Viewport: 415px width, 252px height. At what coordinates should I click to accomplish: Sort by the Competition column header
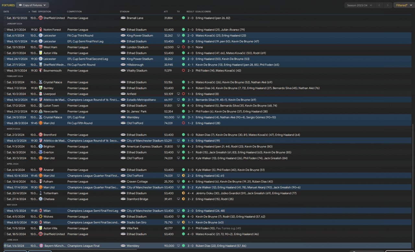click(x=74, y=12)
